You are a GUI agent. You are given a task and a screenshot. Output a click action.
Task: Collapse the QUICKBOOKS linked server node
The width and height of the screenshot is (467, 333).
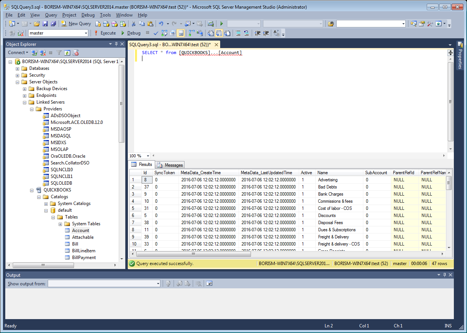tap(32, 190)
